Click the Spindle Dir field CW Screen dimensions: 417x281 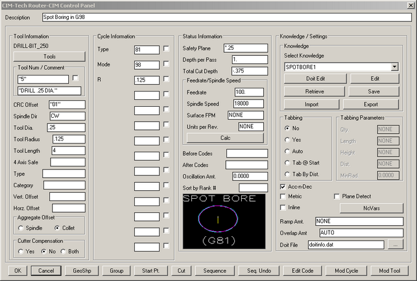tap(68, 116)
